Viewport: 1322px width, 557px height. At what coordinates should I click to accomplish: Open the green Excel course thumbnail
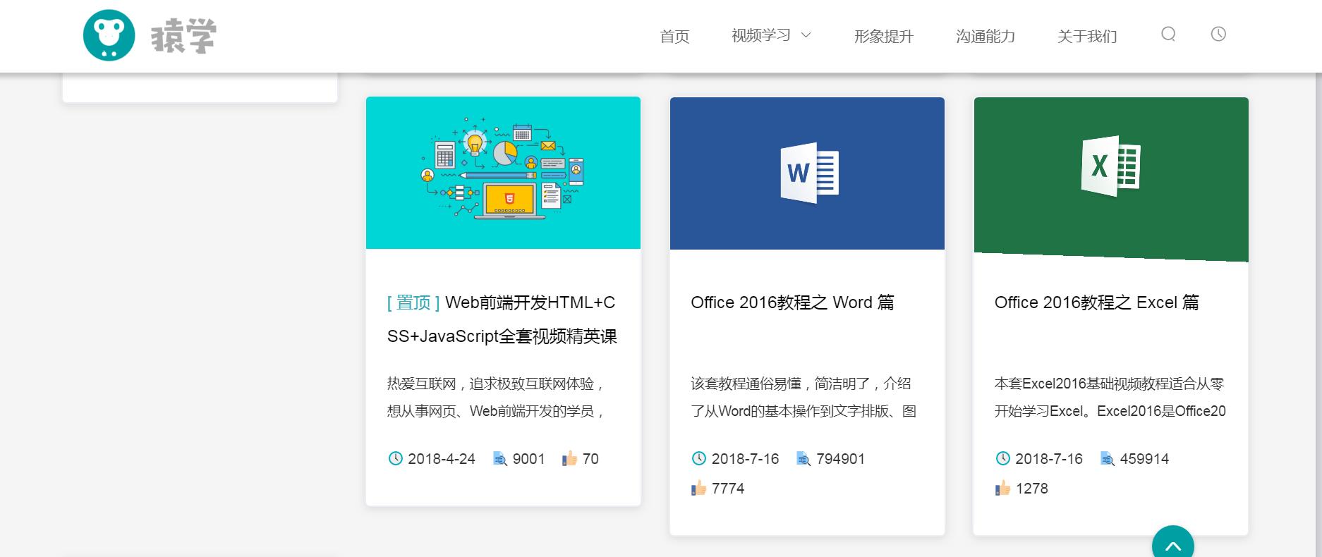pyautogui.click(x=1111, y=179)
